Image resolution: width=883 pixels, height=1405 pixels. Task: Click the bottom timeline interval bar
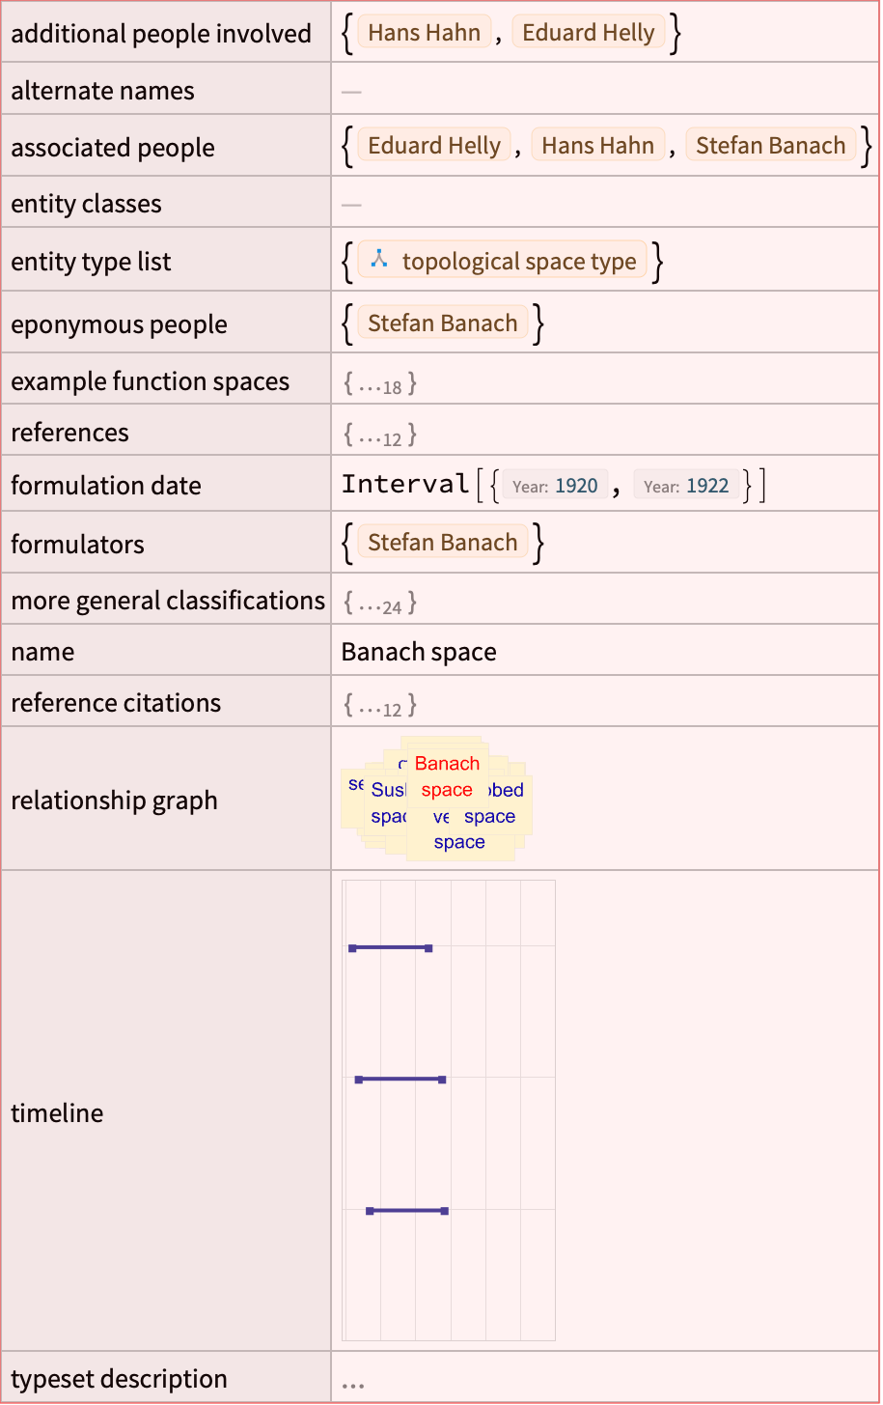pyautogui.click(x=407, y=1210)
